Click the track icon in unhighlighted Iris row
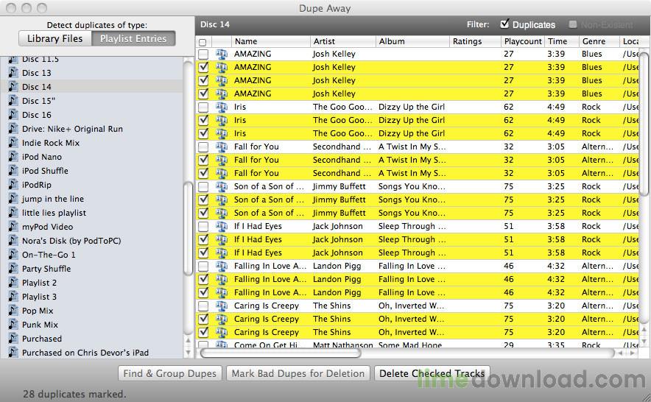 pyautogui.click(x=221, y=107)
